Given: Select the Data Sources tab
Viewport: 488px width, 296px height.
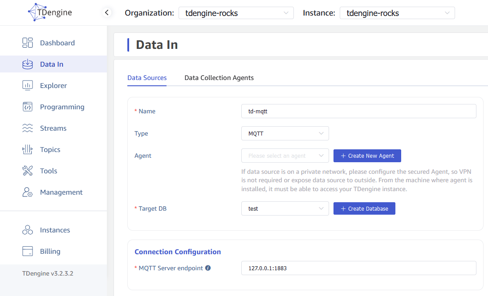Looking at the screenshot, I should click(147, 78).
